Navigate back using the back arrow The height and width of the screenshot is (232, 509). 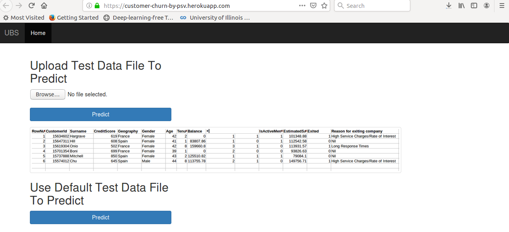(x=6, y=6)
